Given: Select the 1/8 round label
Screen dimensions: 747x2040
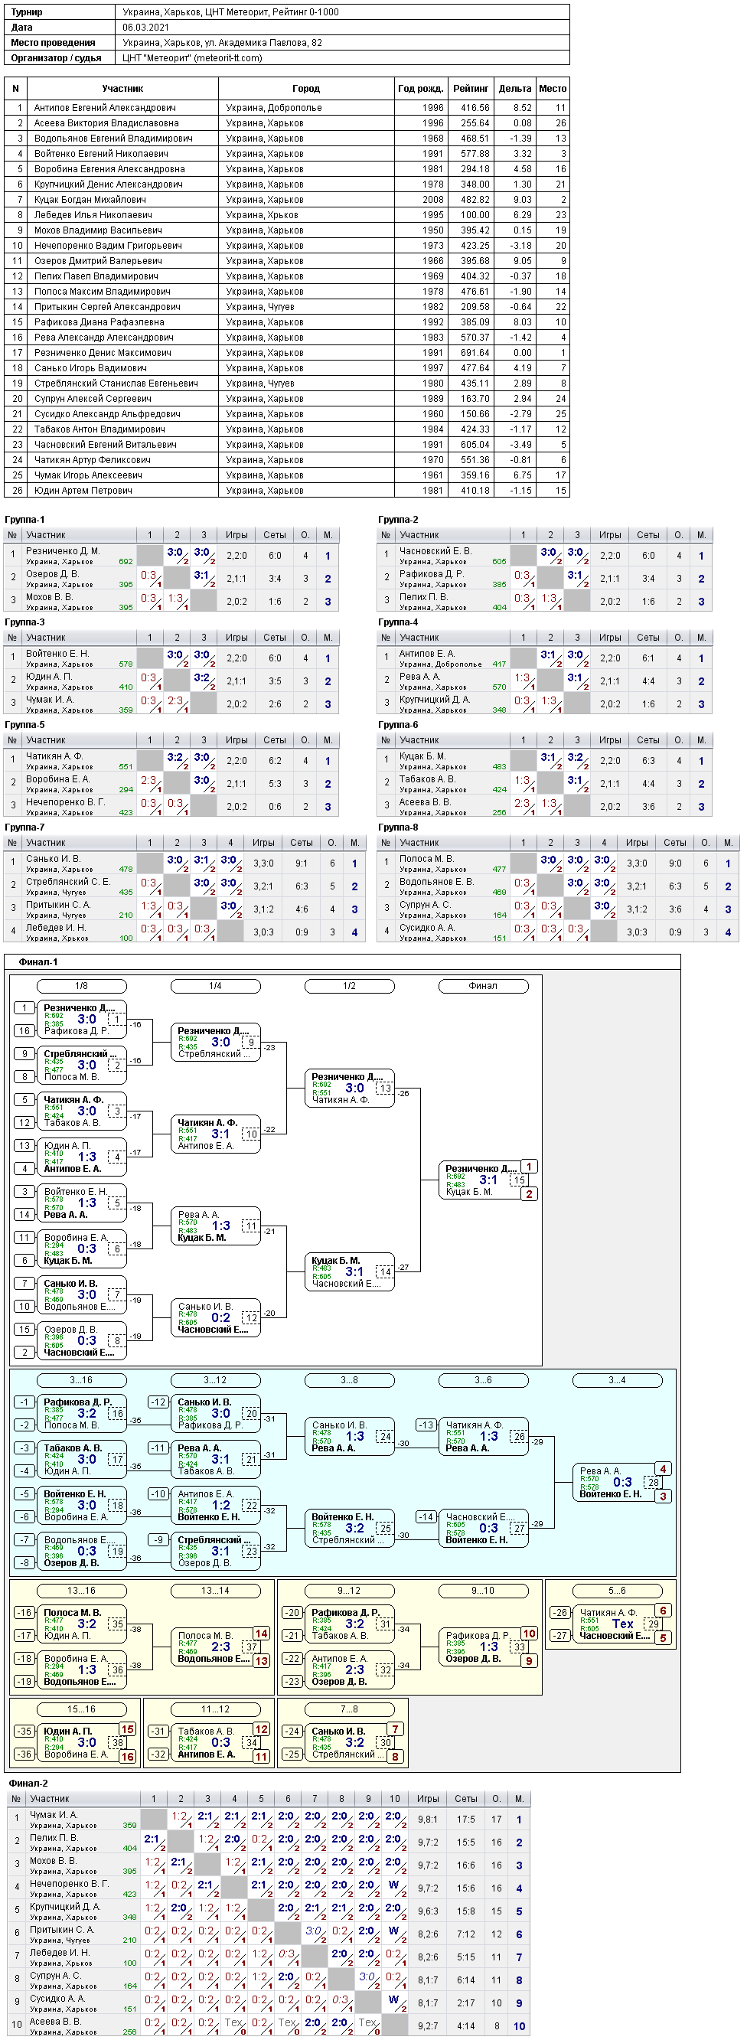Looking at the screenshot, I should click(x=82, y=986).
